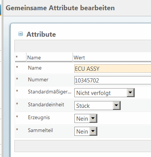Select the Nummer row label

pyautogui.click(x=38, y=80)
